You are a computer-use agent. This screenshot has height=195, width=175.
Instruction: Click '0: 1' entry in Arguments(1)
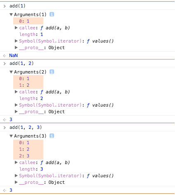24,21
